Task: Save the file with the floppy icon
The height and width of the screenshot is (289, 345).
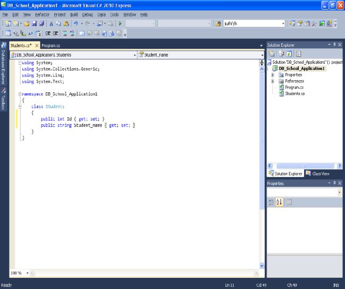Action: (x=34, y=23)
